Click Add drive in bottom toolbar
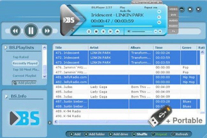Viewport: 207px width, 138px height. pyautogui.click(x=118, y=134)
